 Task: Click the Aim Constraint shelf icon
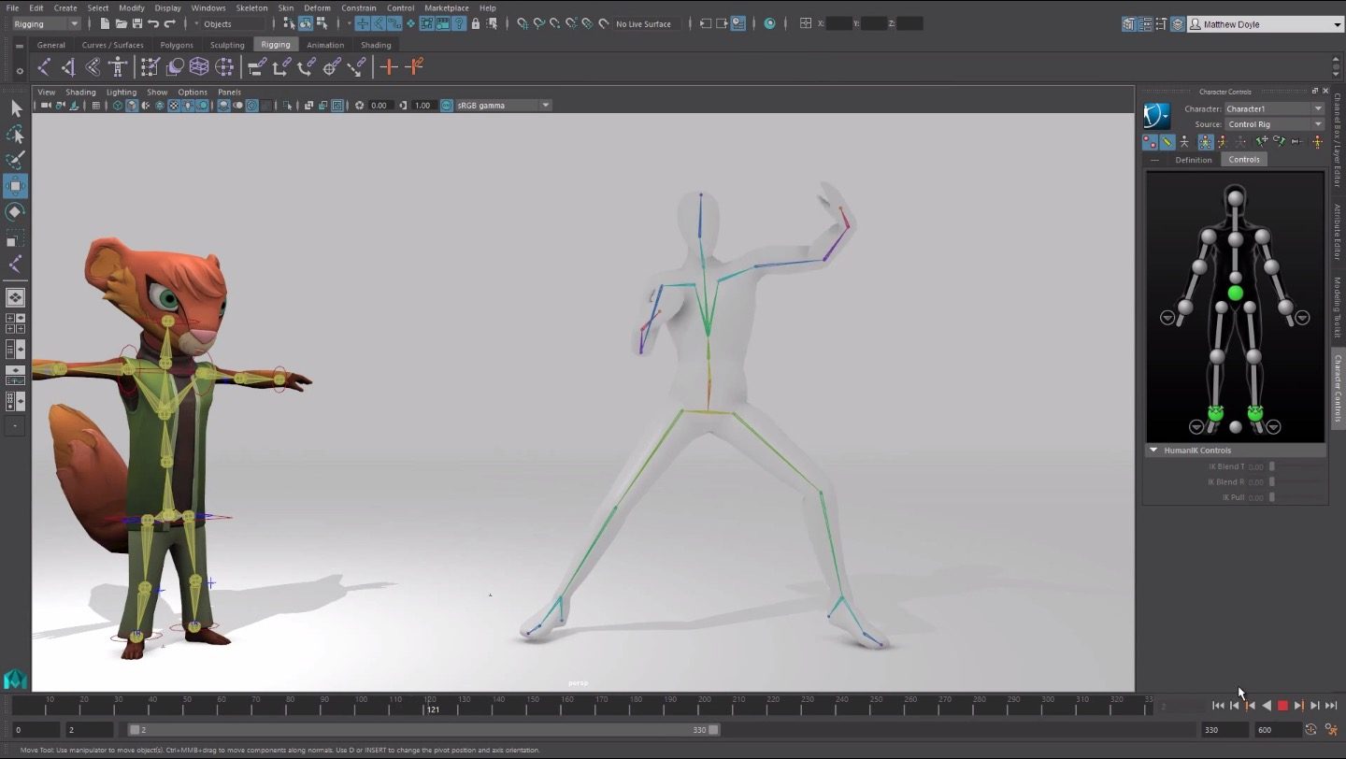pyautogui.click(x=331, y=66)
